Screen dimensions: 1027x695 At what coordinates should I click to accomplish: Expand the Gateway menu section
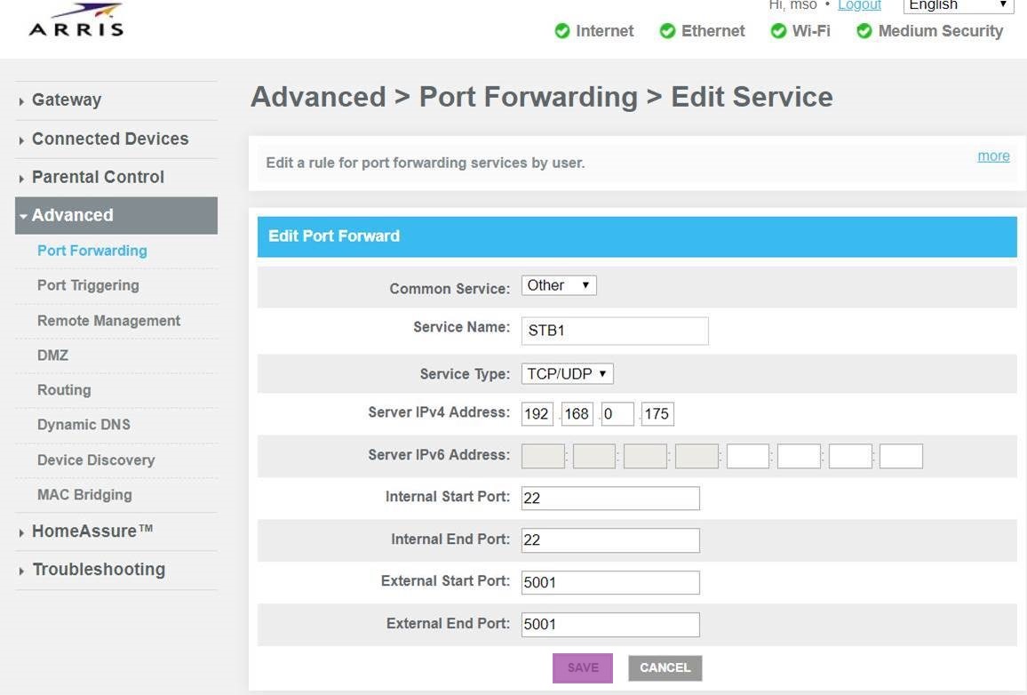click(x=67, y=100)
